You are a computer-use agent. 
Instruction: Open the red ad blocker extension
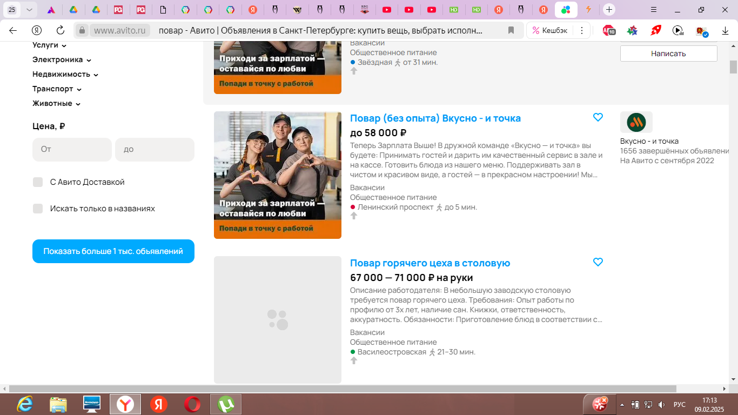(609, 30)
